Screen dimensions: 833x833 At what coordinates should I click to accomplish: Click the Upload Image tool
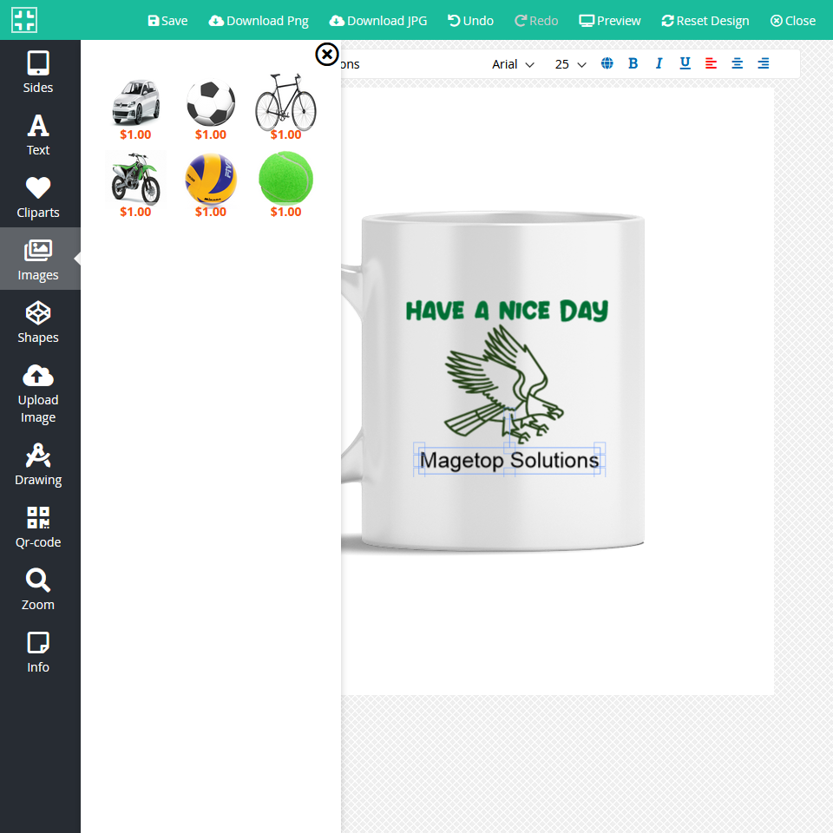pyautogui.click(x=38, y=393)
